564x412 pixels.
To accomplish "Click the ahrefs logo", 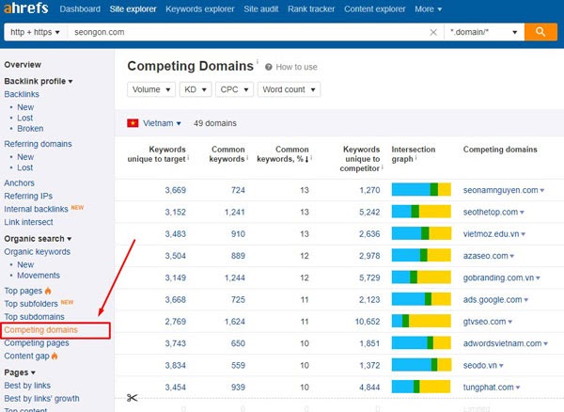I will point(25,8).
